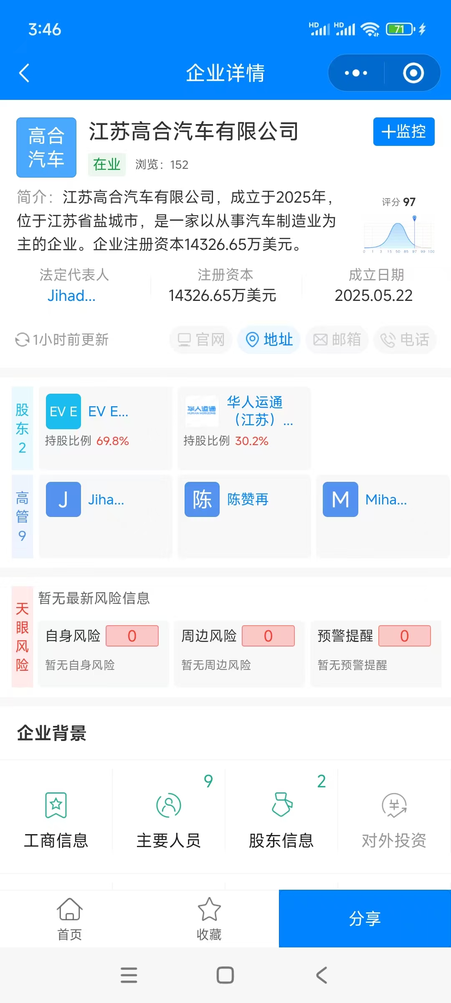The height and width of the screenshot is (1003, 451).
Task: Go back using header back arrow
Action: coord(25,73)
